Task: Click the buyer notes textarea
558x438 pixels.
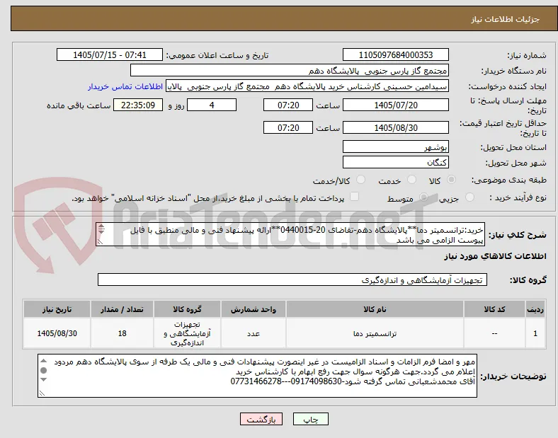Action: pos(257,376)
